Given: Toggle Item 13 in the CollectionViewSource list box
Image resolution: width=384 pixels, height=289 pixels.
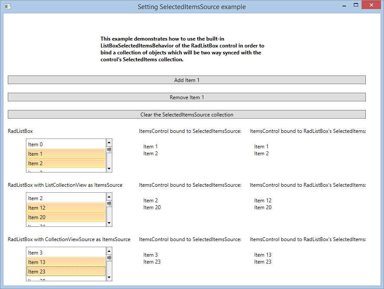Looking at the screenshot, I should pos(66,262).
